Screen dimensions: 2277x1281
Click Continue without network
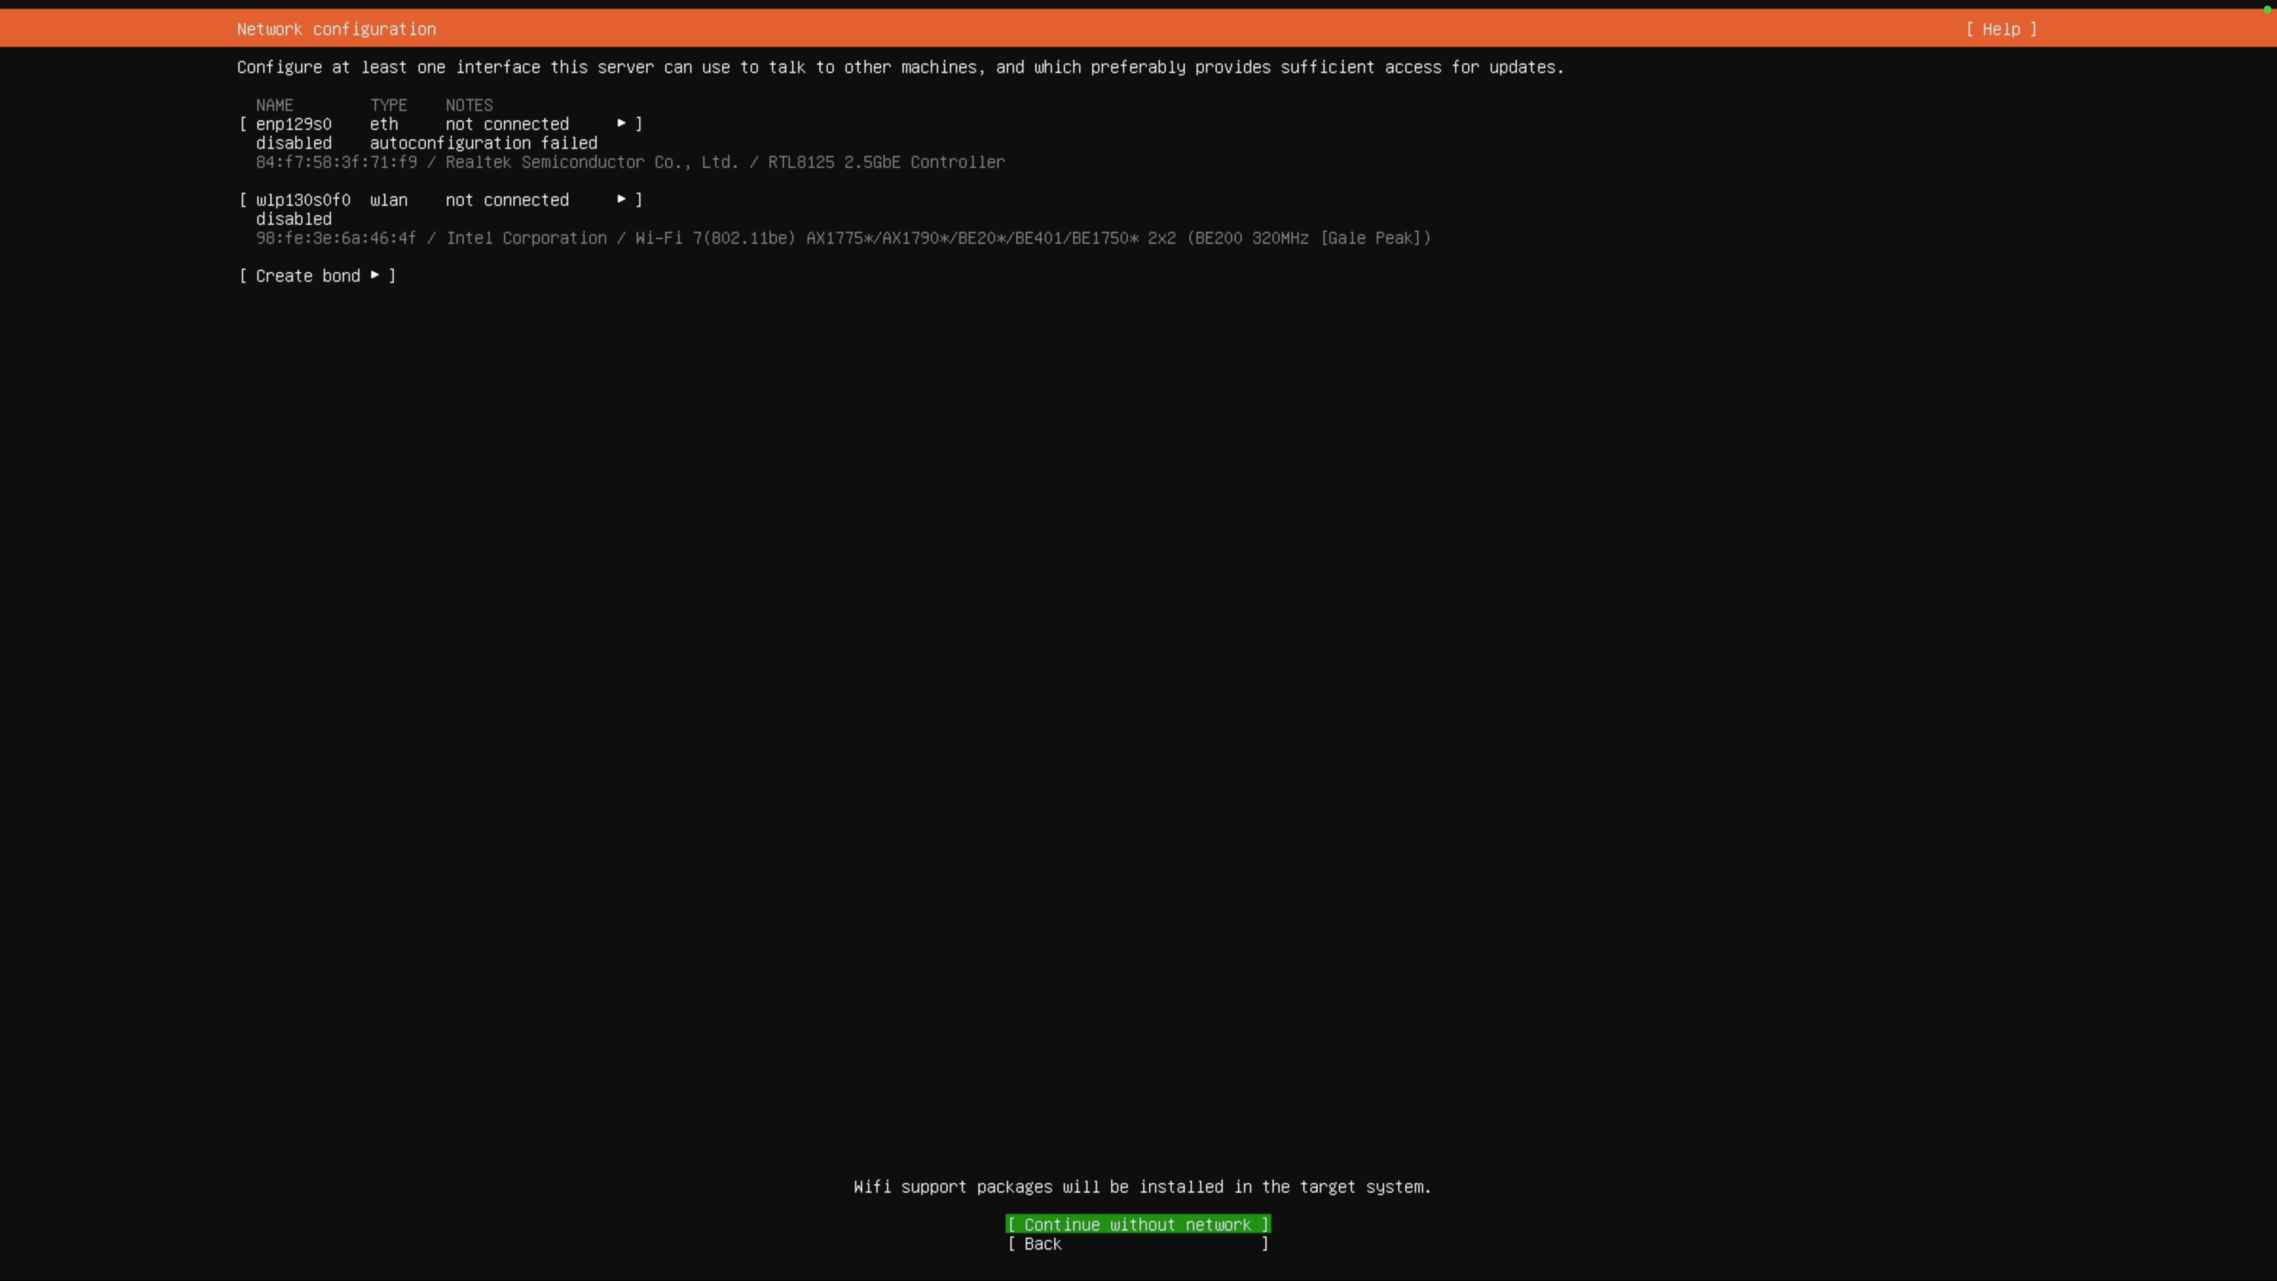pos(1138,1225)
